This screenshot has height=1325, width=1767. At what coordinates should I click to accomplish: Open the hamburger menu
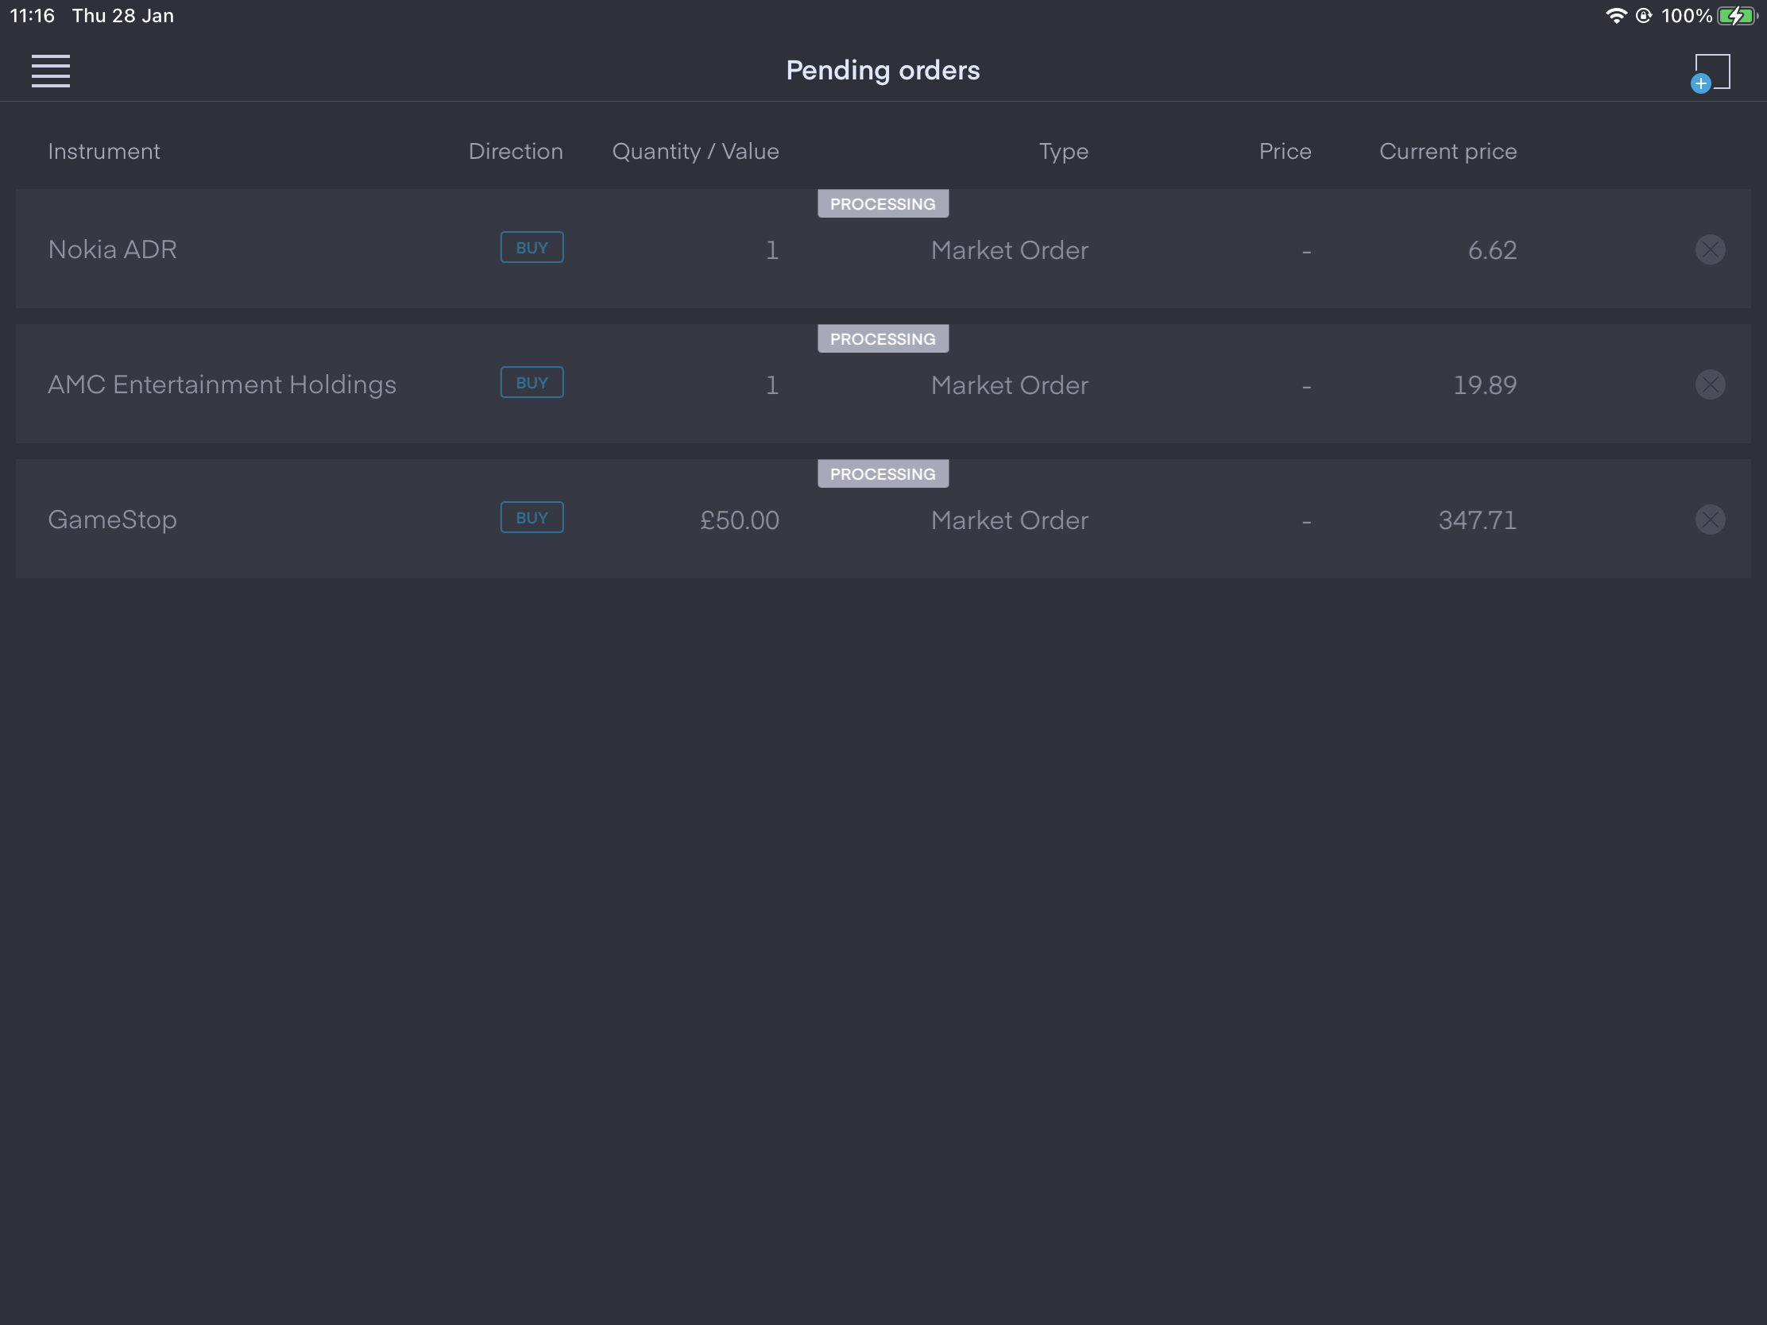50,71
